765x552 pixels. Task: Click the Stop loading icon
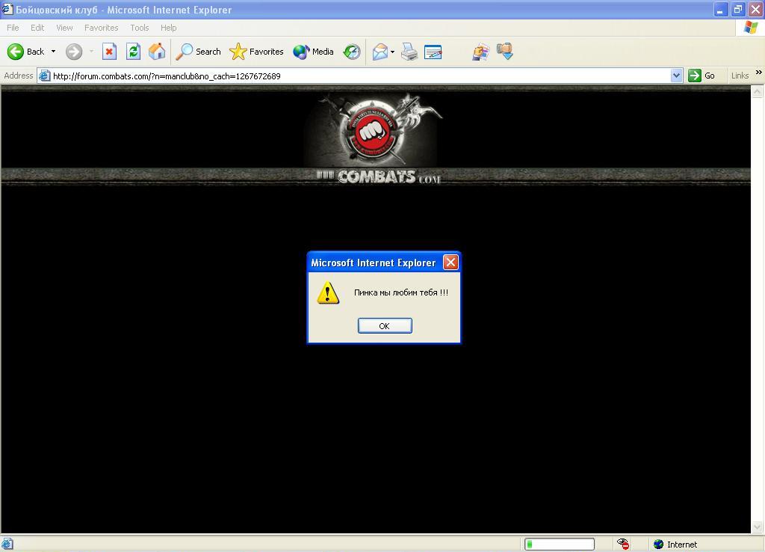[x=109, y=52]
